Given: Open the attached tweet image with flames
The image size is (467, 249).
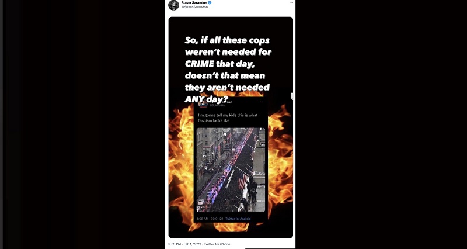Looking at the screenshot, I should pyautogui.click(x=231, y=127).
